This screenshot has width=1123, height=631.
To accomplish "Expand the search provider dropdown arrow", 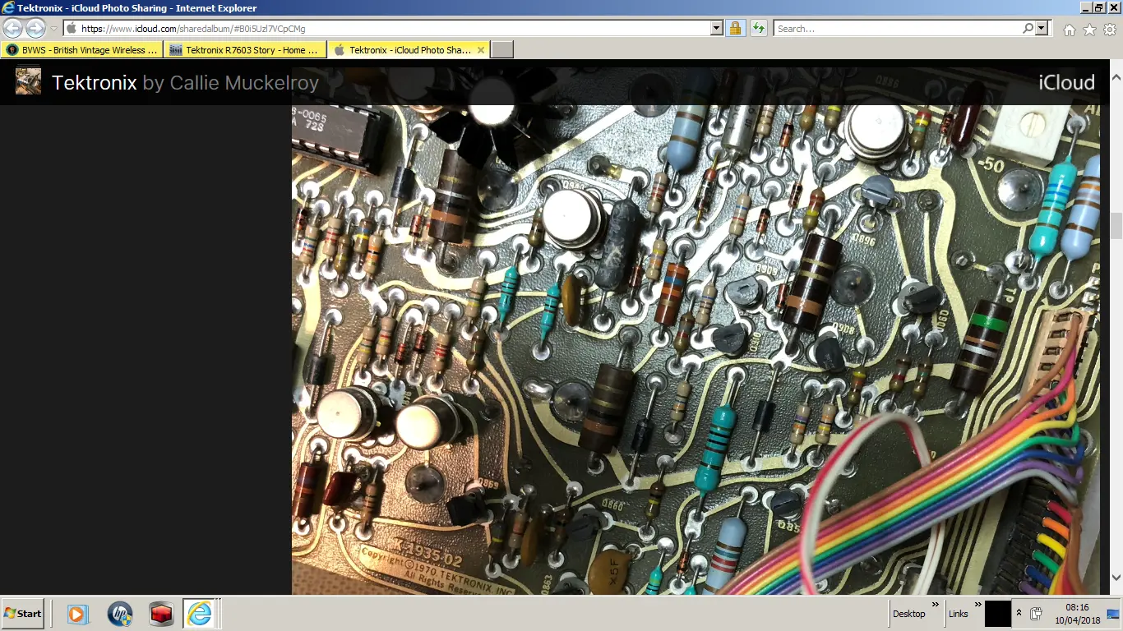I will pos(1042,29).
